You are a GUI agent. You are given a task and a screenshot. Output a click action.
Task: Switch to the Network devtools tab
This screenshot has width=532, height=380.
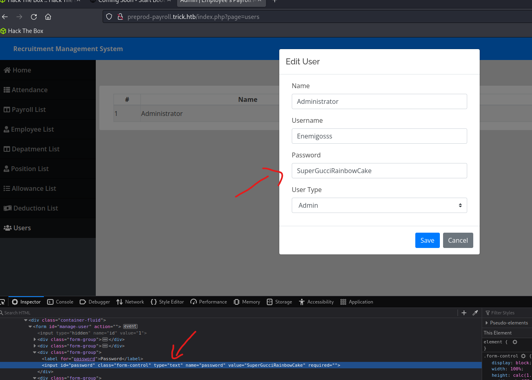[x=130, y=302]
